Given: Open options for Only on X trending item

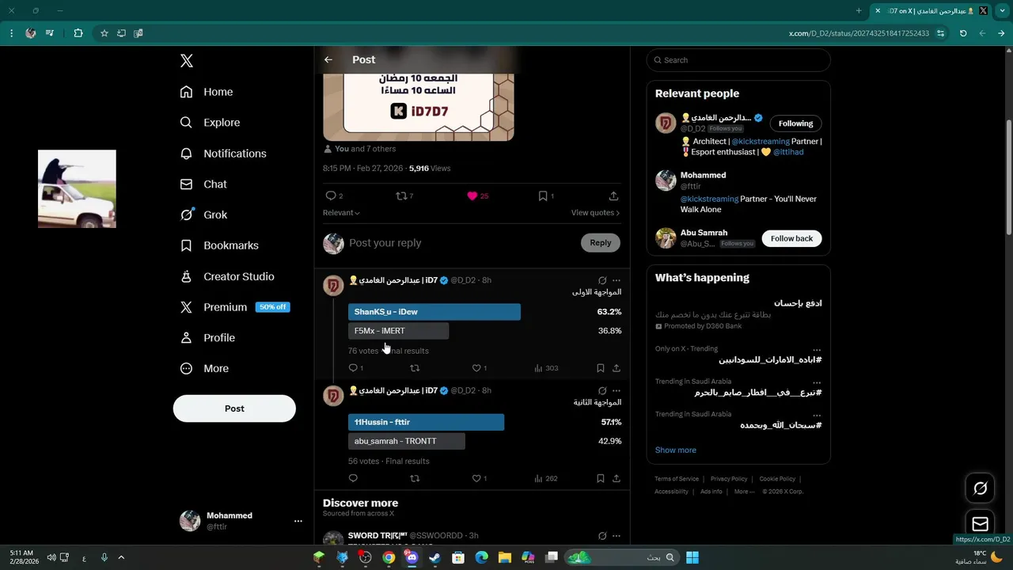Looking at the screenshot, I should 817,349.
